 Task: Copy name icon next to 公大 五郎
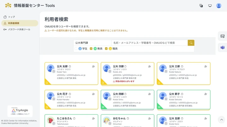(182, 118)
